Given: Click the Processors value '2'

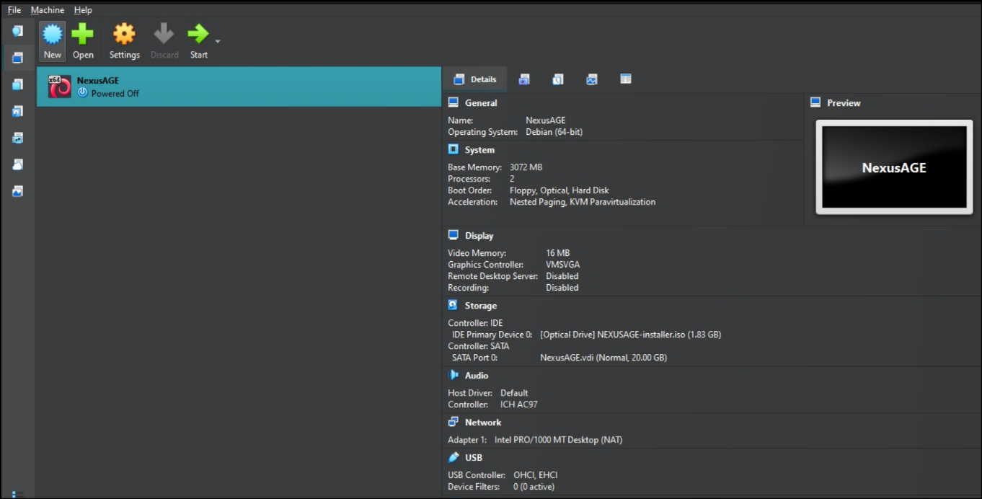Looking at the screenshot, I should [x=512, y=179].
